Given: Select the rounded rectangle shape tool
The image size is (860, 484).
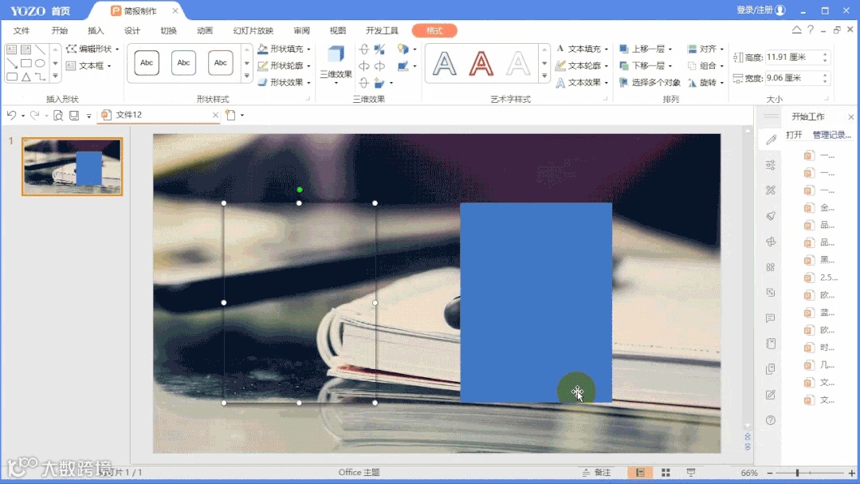Looking at the screenshot, I should pos(12,77).
